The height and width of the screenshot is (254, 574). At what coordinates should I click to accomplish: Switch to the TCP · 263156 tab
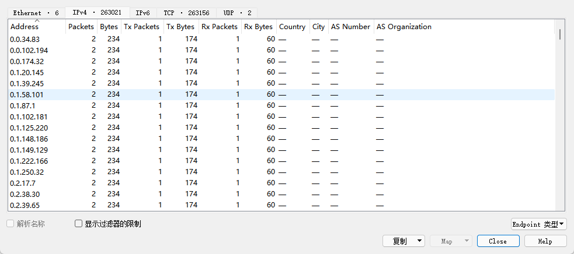(186, 13)
